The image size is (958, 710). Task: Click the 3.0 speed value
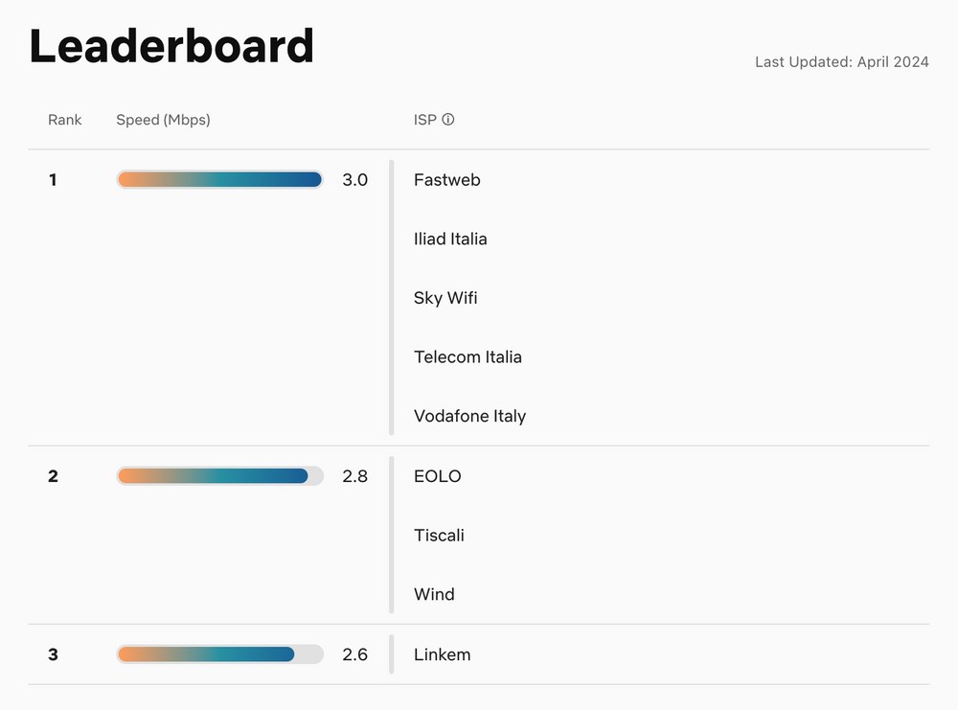(x=354, y=179)
